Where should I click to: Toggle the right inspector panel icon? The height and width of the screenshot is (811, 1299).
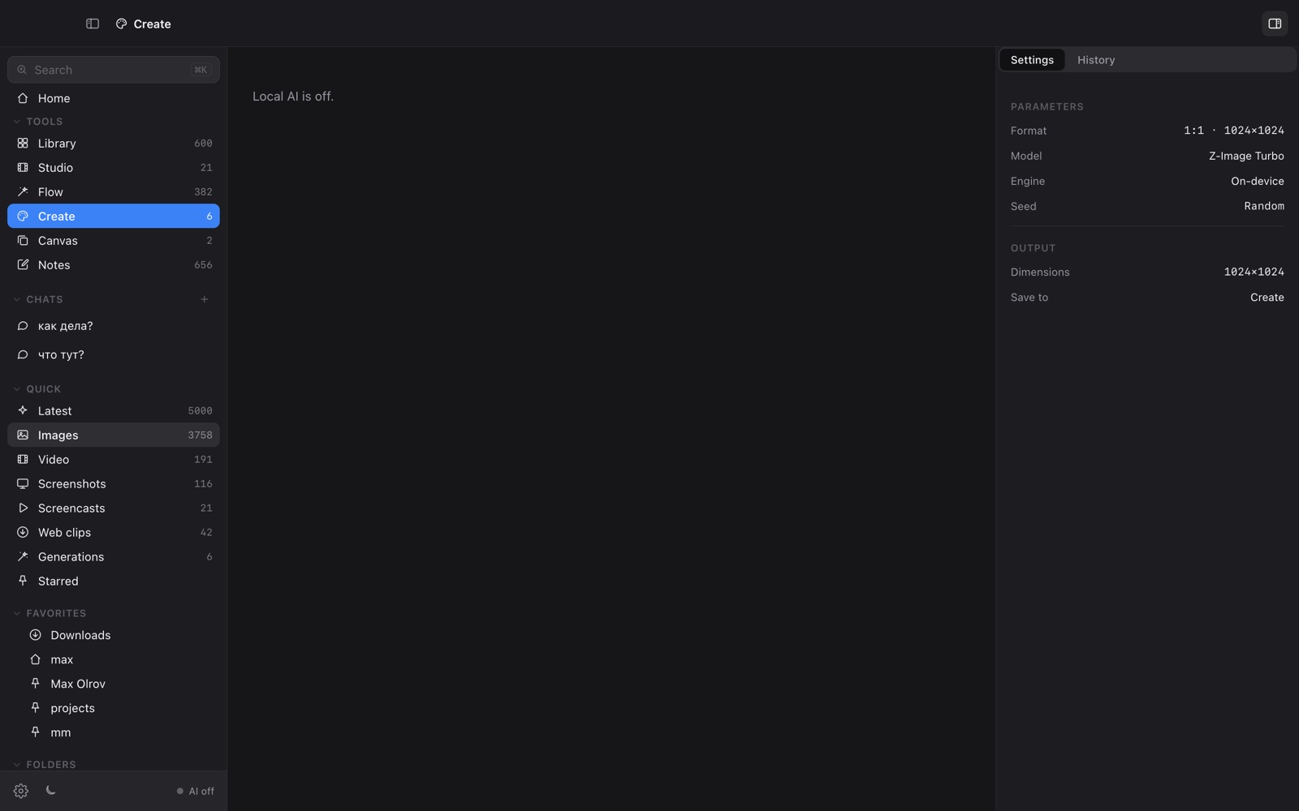pyautogui.click(x=1275, y=24)
